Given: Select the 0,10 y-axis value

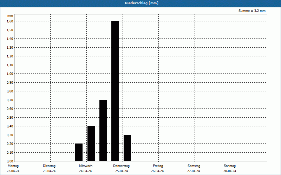Looking at the screenshot, I should click(x=10, y=152).
